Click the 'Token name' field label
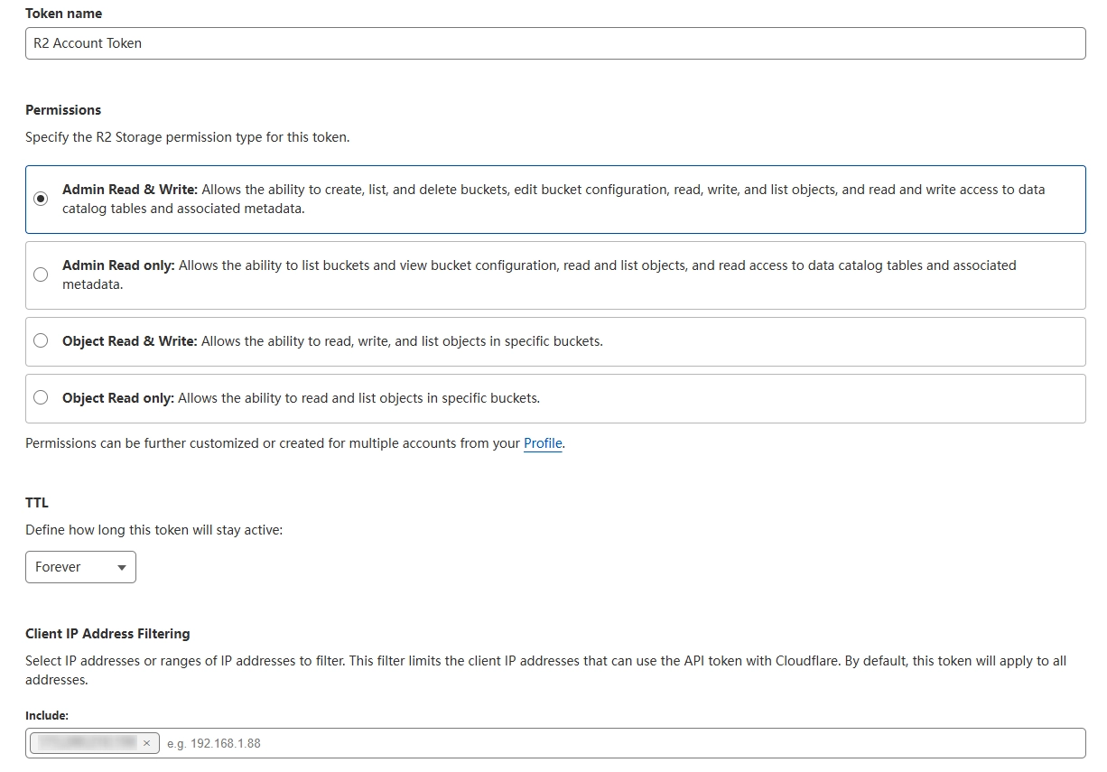 [x=63, y=14]
